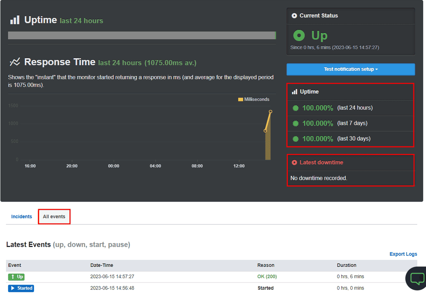Click the Current Status target icon
Screen dimensions: 426x296
click(295, 16)
